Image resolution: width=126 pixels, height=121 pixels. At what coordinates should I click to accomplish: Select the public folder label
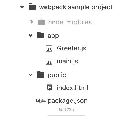click(57, 75)
